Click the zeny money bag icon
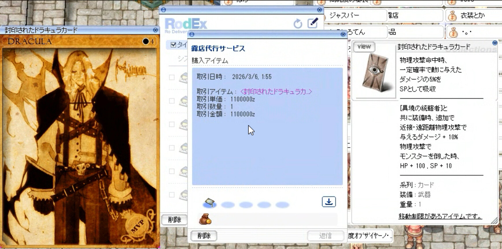The height and width of the screenshot is (249, 502). (x=205, y=219)
